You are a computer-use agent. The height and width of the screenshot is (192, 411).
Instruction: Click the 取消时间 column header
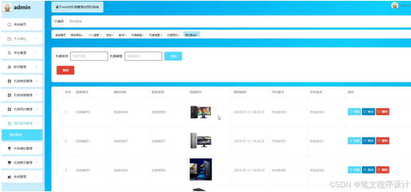pos(240,92)
